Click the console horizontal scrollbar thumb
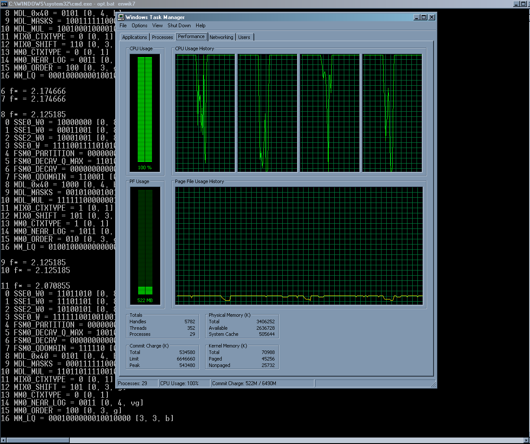Image resolution: width=530 pixels, height=444 pixels. click(38, 440)
